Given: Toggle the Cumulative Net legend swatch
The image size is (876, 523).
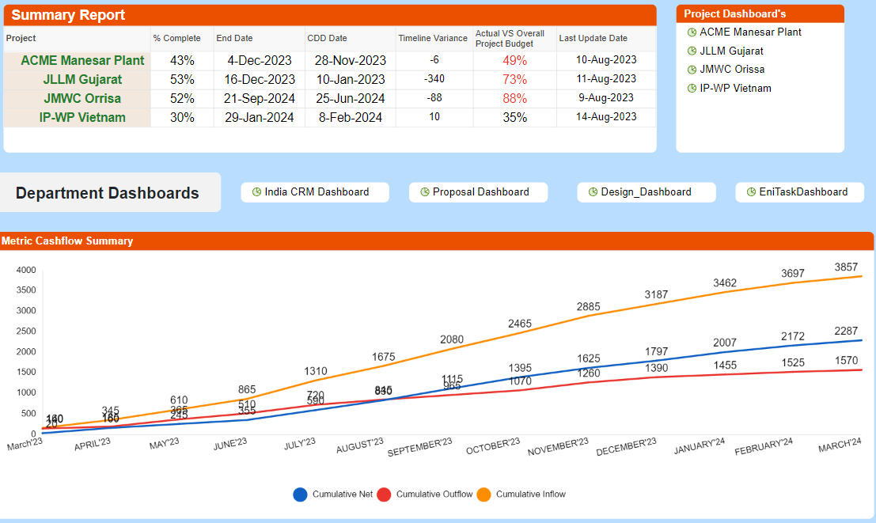Looking at the screenshot, I should tap(300, 495).
